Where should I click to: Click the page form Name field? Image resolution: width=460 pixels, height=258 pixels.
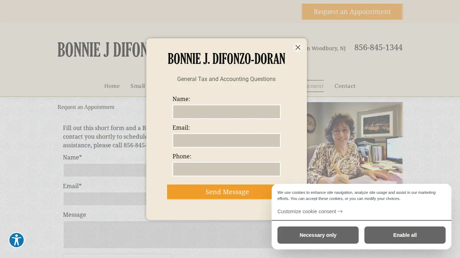click(x=105, y=170)
